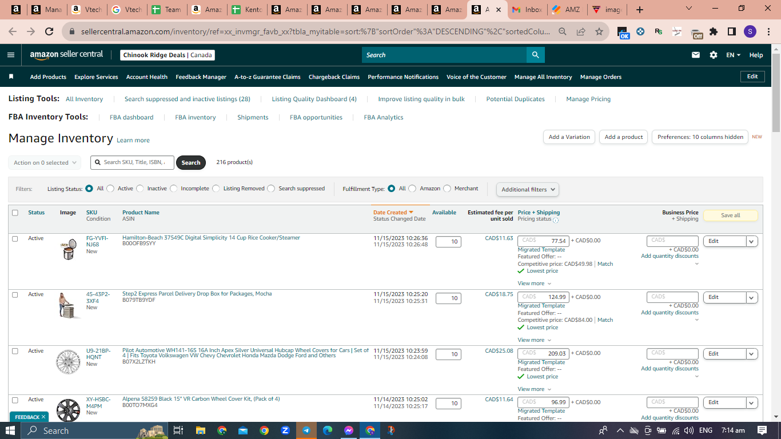Go back to the previous page in Chrome
Screen dimensions: 781x439
tap(13, 32)
